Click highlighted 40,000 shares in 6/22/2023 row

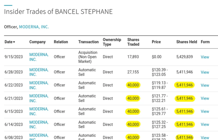133,85
